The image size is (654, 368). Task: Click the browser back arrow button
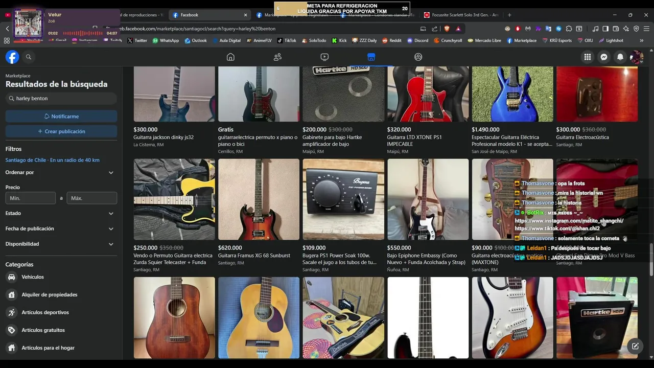tap(7, 29)
